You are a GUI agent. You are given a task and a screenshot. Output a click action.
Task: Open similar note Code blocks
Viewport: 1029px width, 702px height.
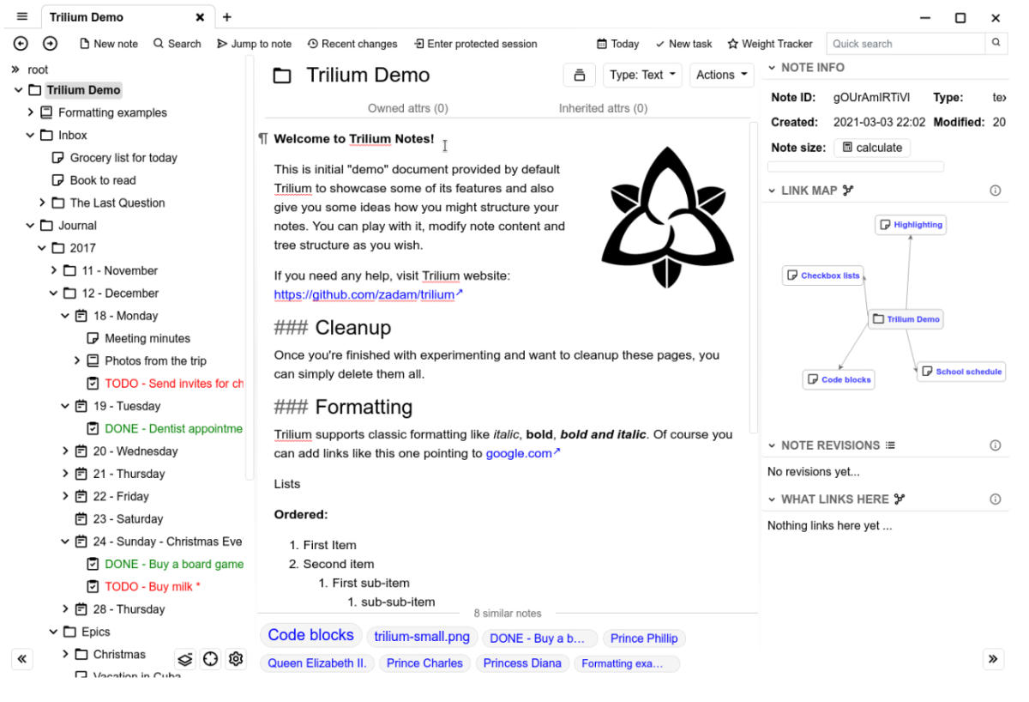click(x=310, y=636)
